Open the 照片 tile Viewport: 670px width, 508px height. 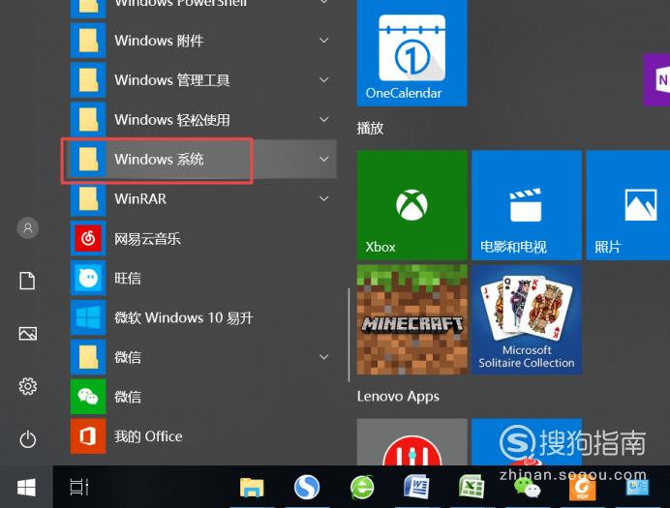pos(628,205)
